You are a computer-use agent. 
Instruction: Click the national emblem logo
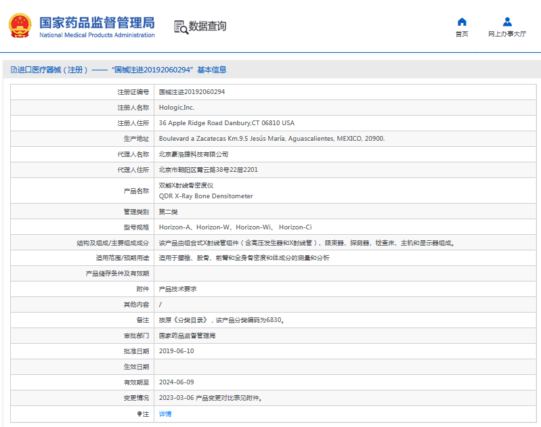20,26
